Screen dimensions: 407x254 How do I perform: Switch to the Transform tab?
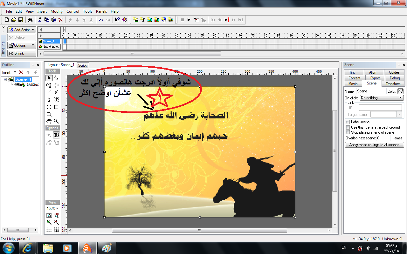click(393, 84)
